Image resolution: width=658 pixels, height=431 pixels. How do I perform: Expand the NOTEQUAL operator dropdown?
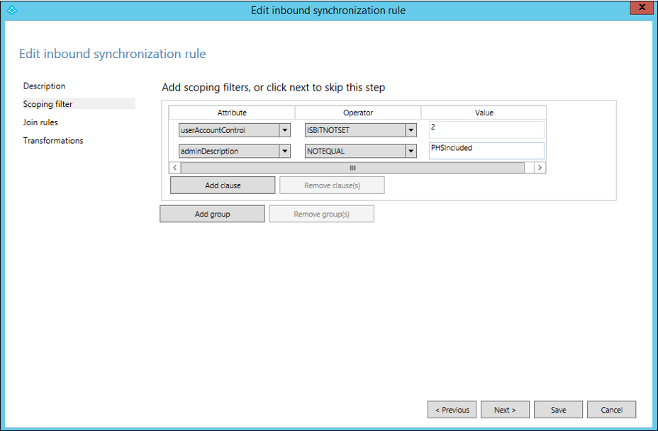click(411, 151)
